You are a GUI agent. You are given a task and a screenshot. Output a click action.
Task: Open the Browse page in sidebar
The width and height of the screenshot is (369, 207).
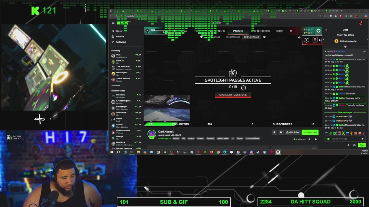[x=118, y=37]
